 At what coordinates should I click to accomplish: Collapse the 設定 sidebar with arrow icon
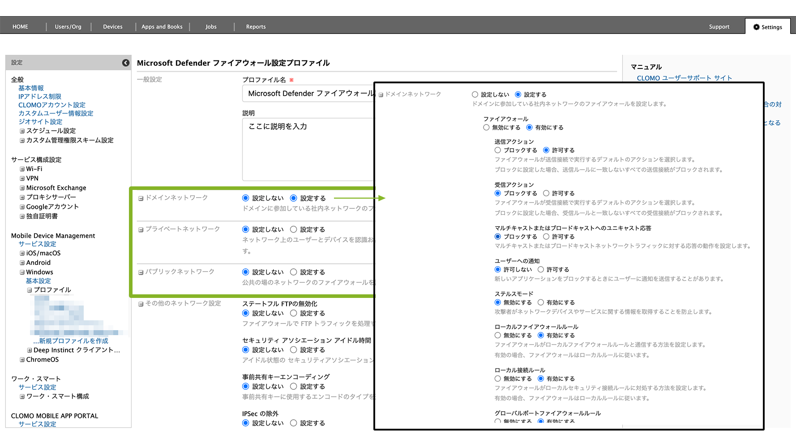click(x=126, y=63)
